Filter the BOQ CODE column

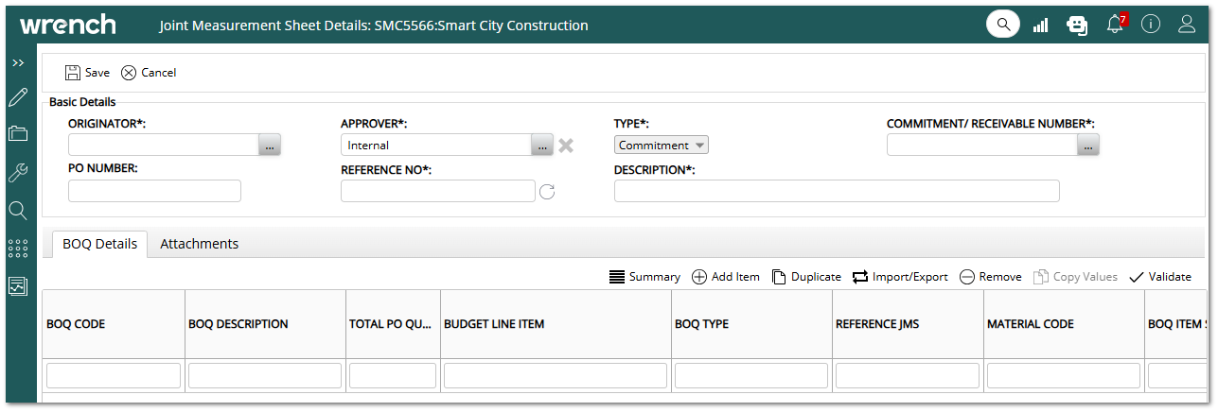tap(114, 376)
